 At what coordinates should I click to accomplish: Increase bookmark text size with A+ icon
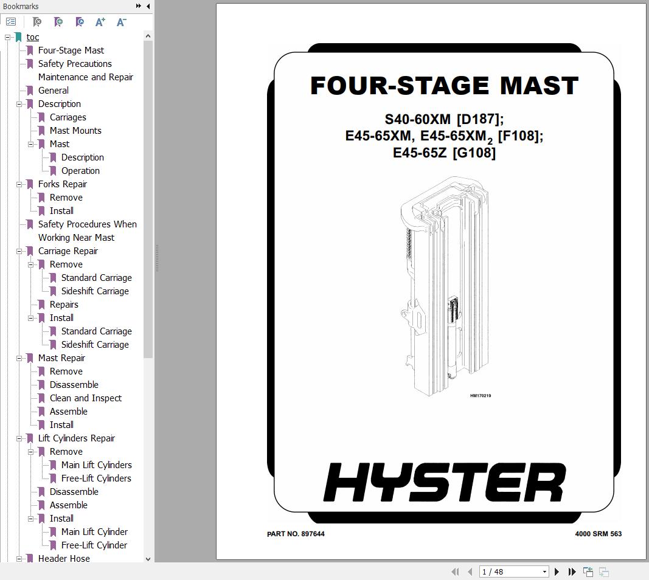tap(99, 22)
